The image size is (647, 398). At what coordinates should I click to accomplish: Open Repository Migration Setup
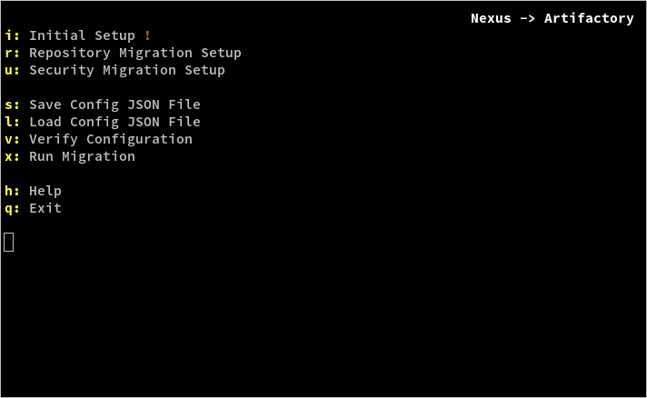point(134,54)
